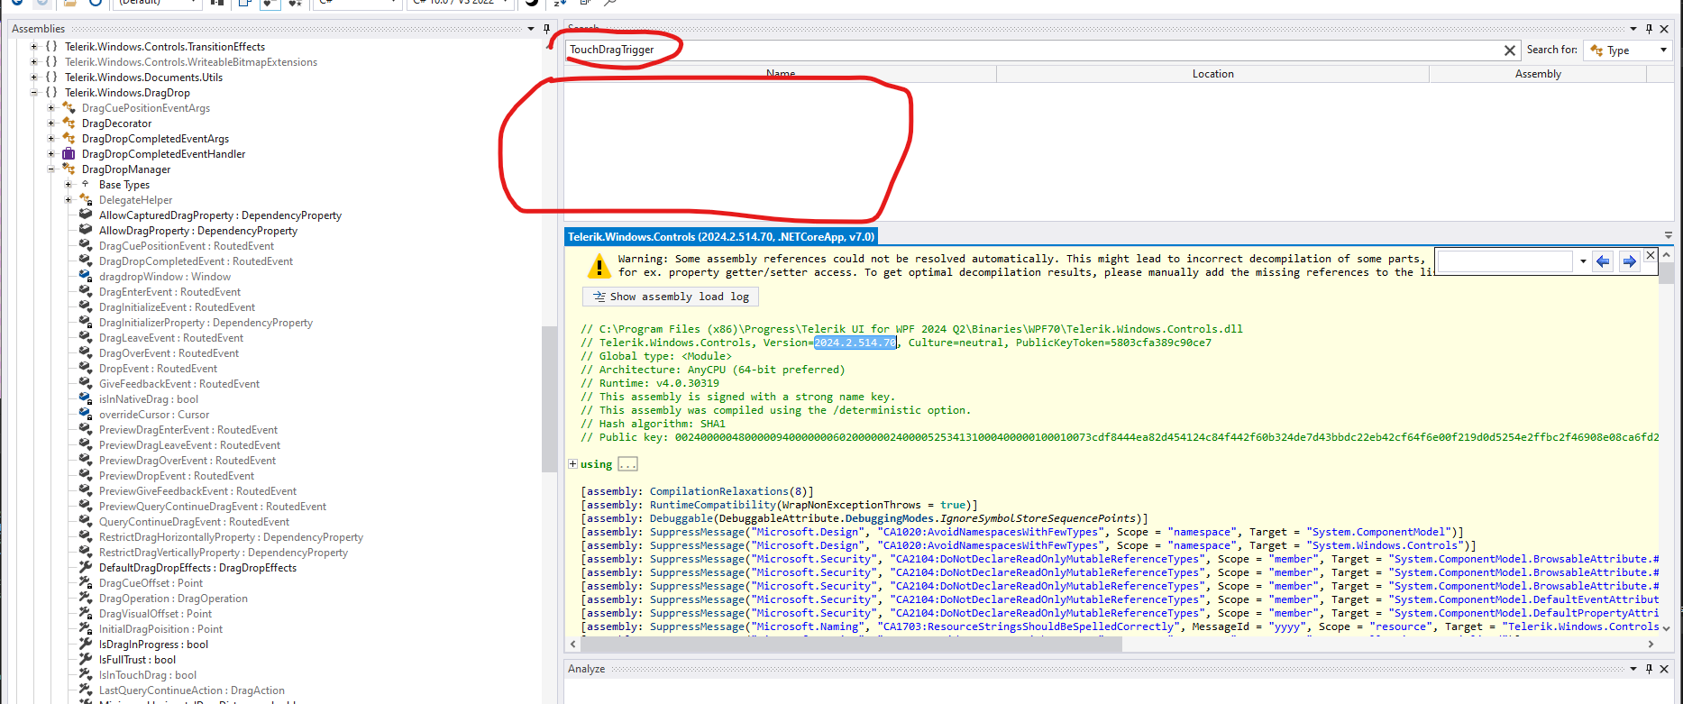Select LastQueryContinueAction : DragAction tree item
This screenshot has height=704, width=1683.
point(192,690)
